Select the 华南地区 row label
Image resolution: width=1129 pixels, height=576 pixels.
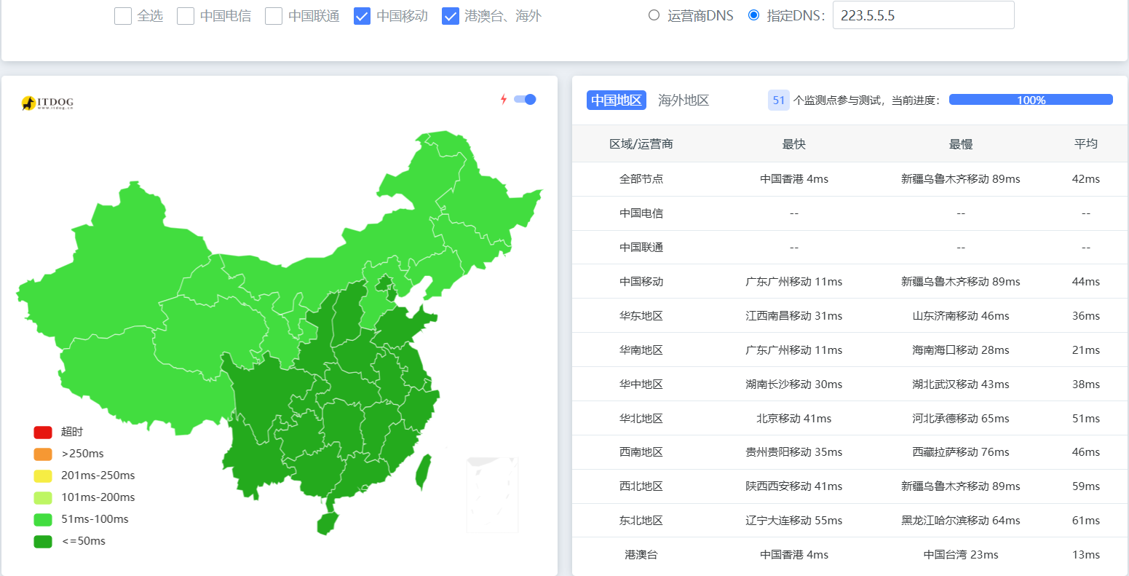[x=641, y=350]
